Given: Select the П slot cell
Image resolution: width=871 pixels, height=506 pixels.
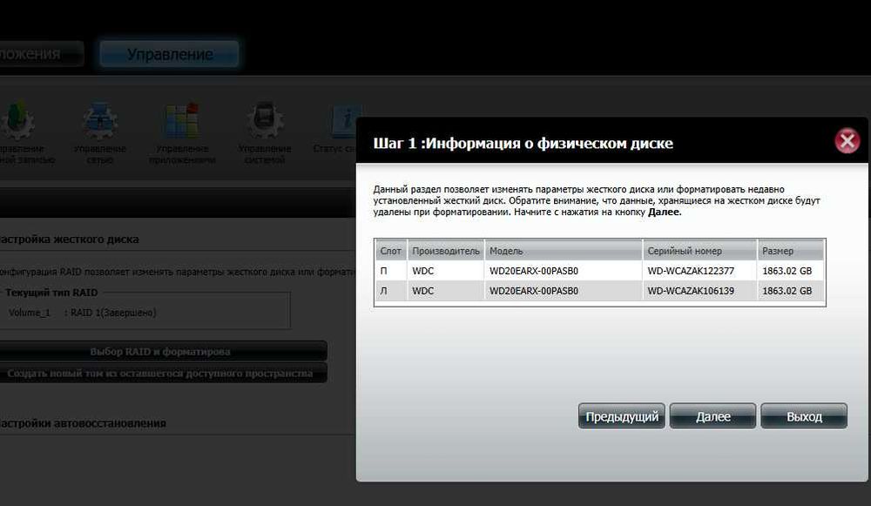Looking at the screenshot, I should coord(390,271).
